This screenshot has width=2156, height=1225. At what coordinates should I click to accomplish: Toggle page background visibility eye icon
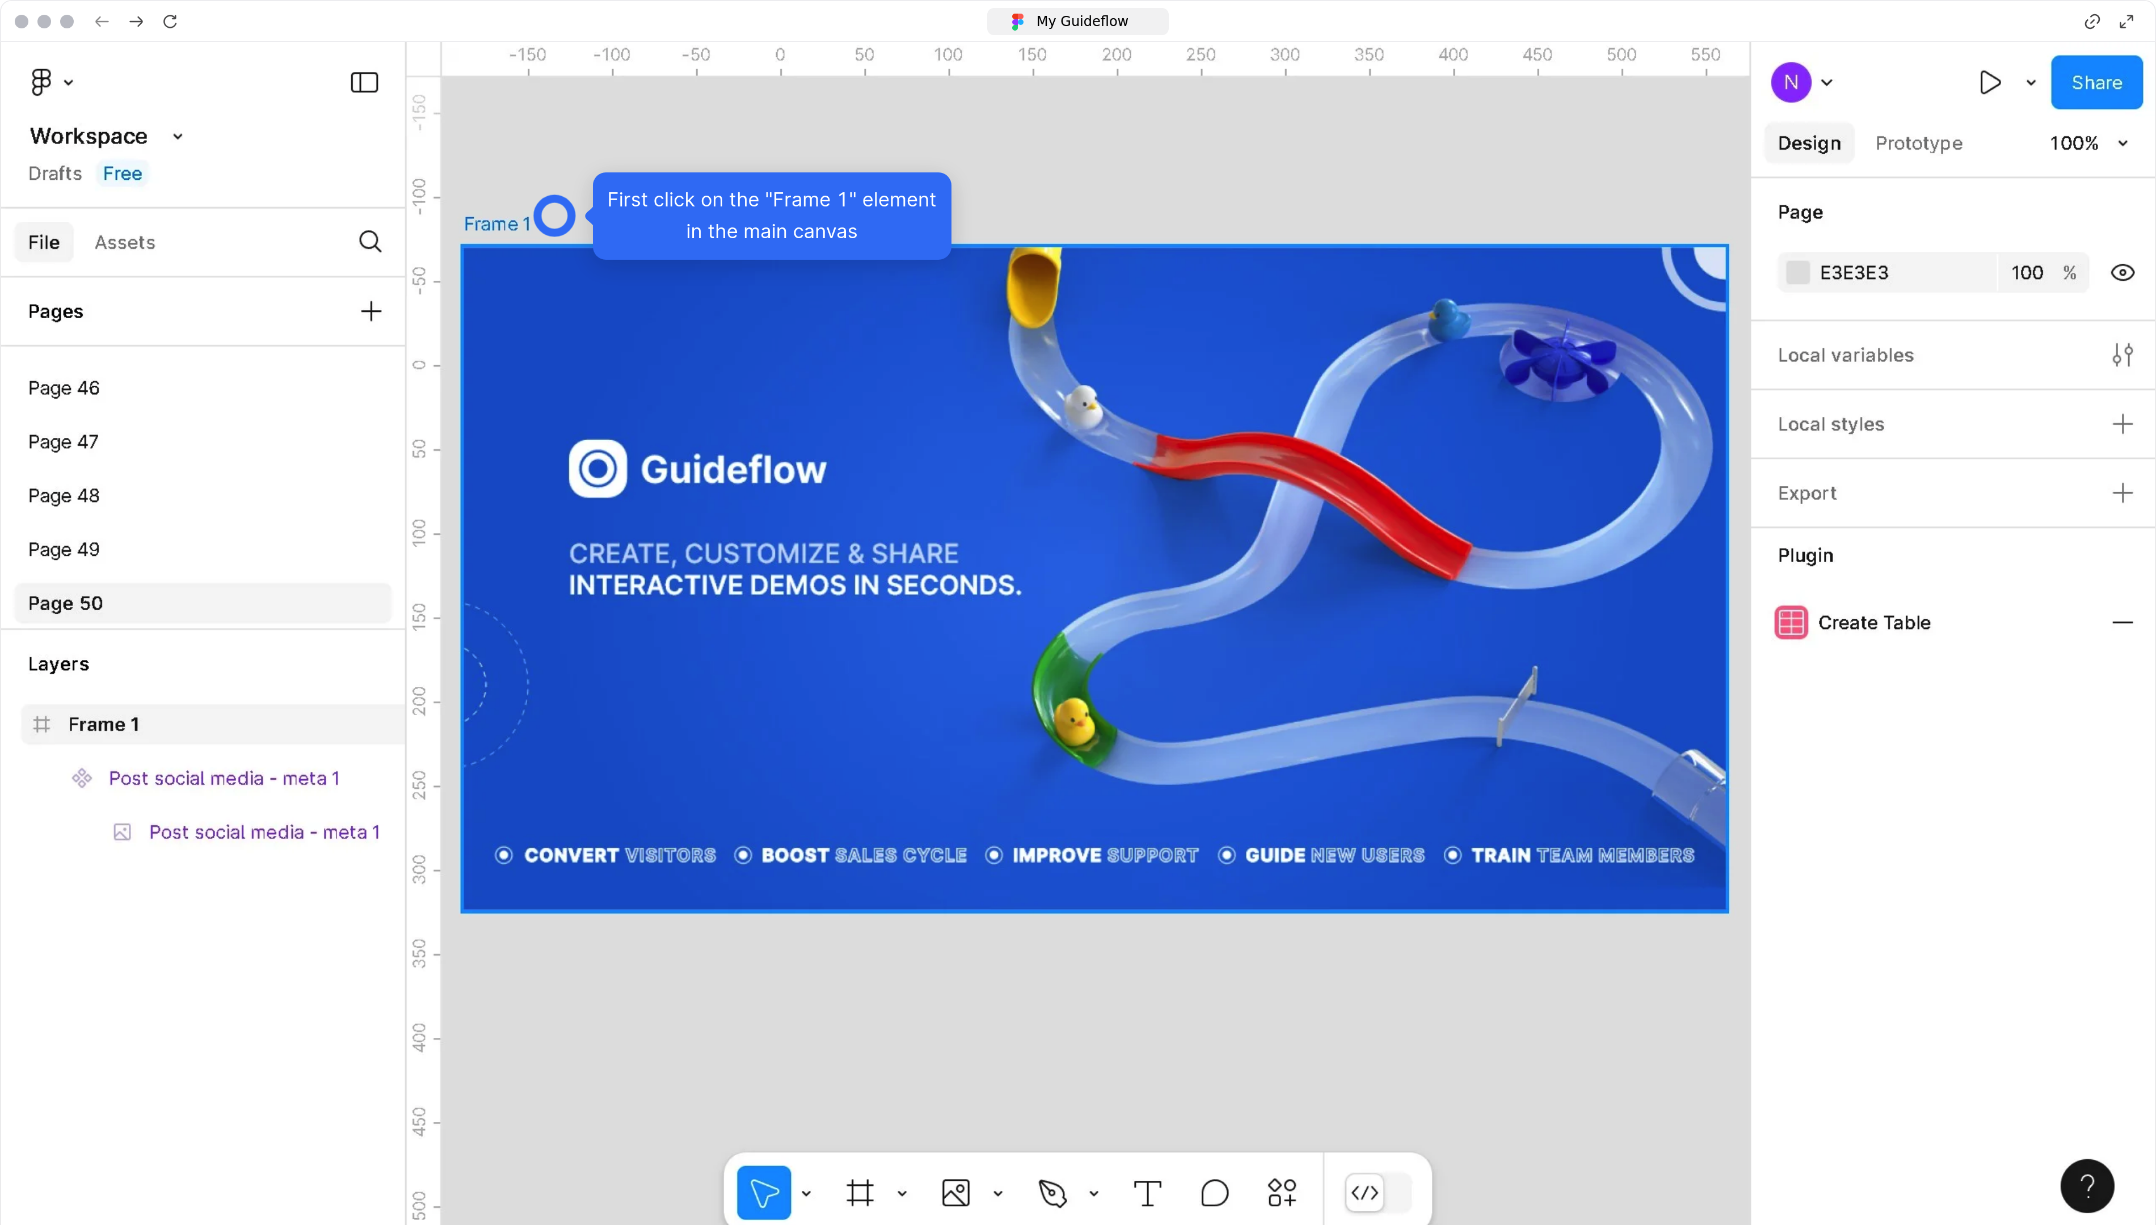(x=2121, y=273)
